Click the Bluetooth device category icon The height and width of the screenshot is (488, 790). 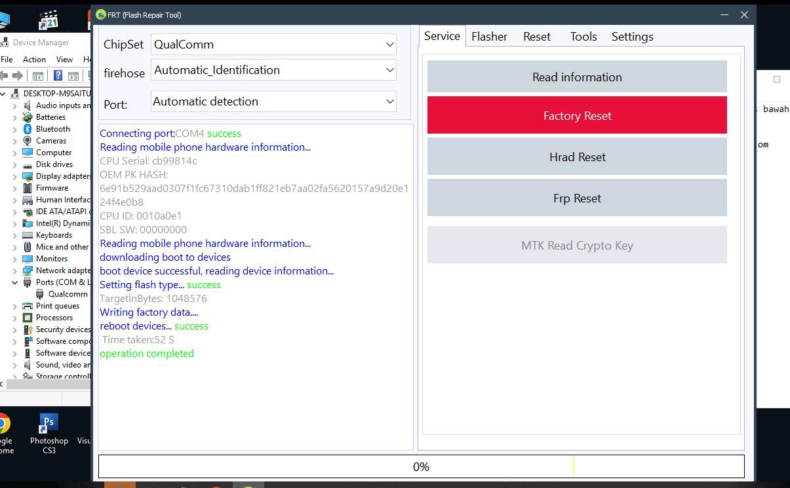pyautogui.click(x=28, y=129)
